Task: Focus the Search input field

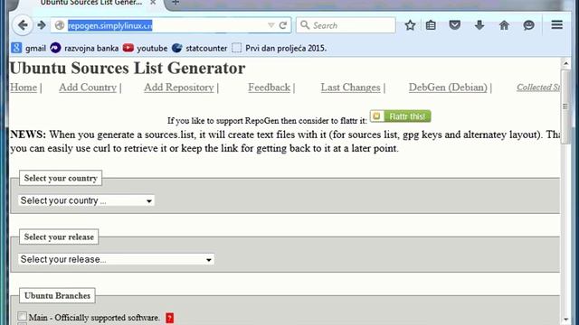Action: (346, 25)
